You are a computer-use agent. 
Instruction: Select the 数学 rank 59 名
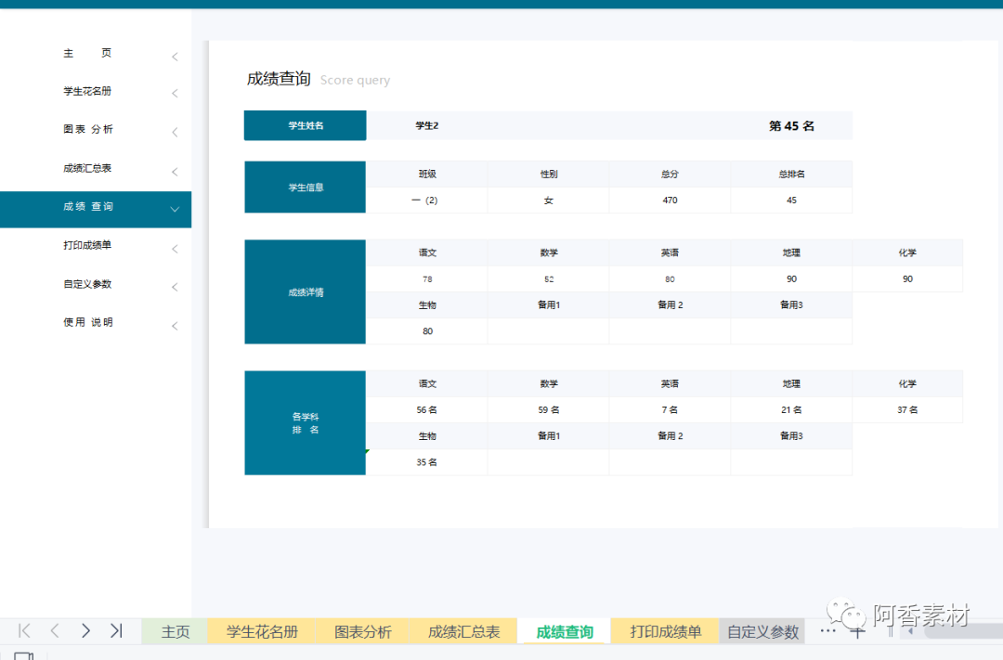(548, 409)
